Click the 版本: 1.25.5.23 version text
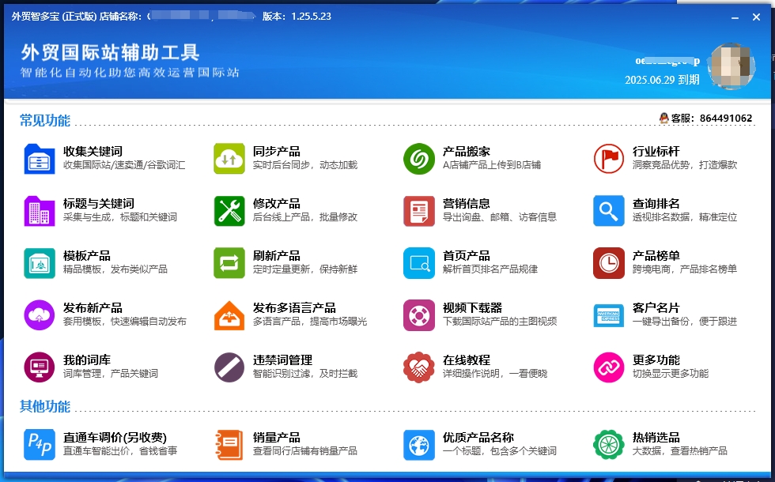Screen dimensions: 775x482 click(297, 17)
